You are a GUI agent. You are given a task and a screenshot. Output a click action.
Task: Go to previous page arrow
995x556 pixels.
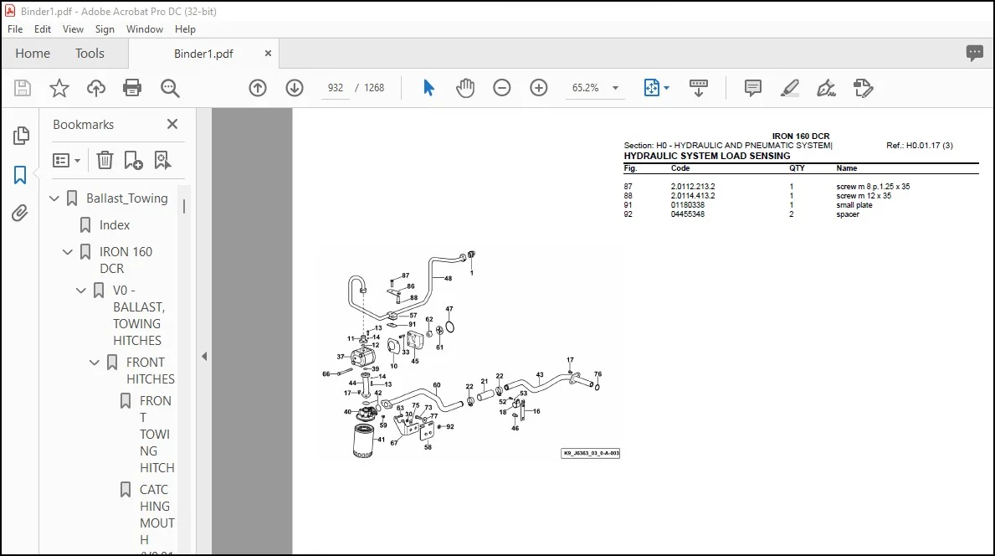click(x=258, y=88)
